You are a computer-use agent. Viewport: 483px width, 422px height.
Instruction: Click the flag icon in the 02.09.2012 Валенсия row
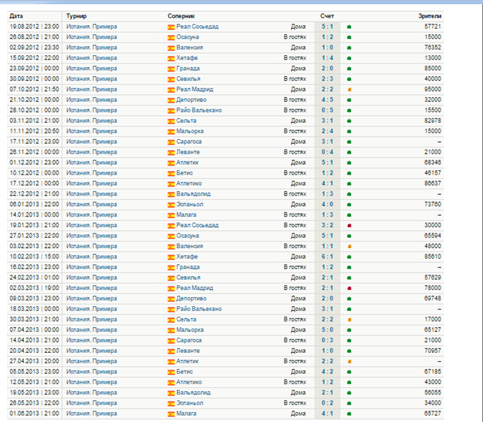[171, 48]
